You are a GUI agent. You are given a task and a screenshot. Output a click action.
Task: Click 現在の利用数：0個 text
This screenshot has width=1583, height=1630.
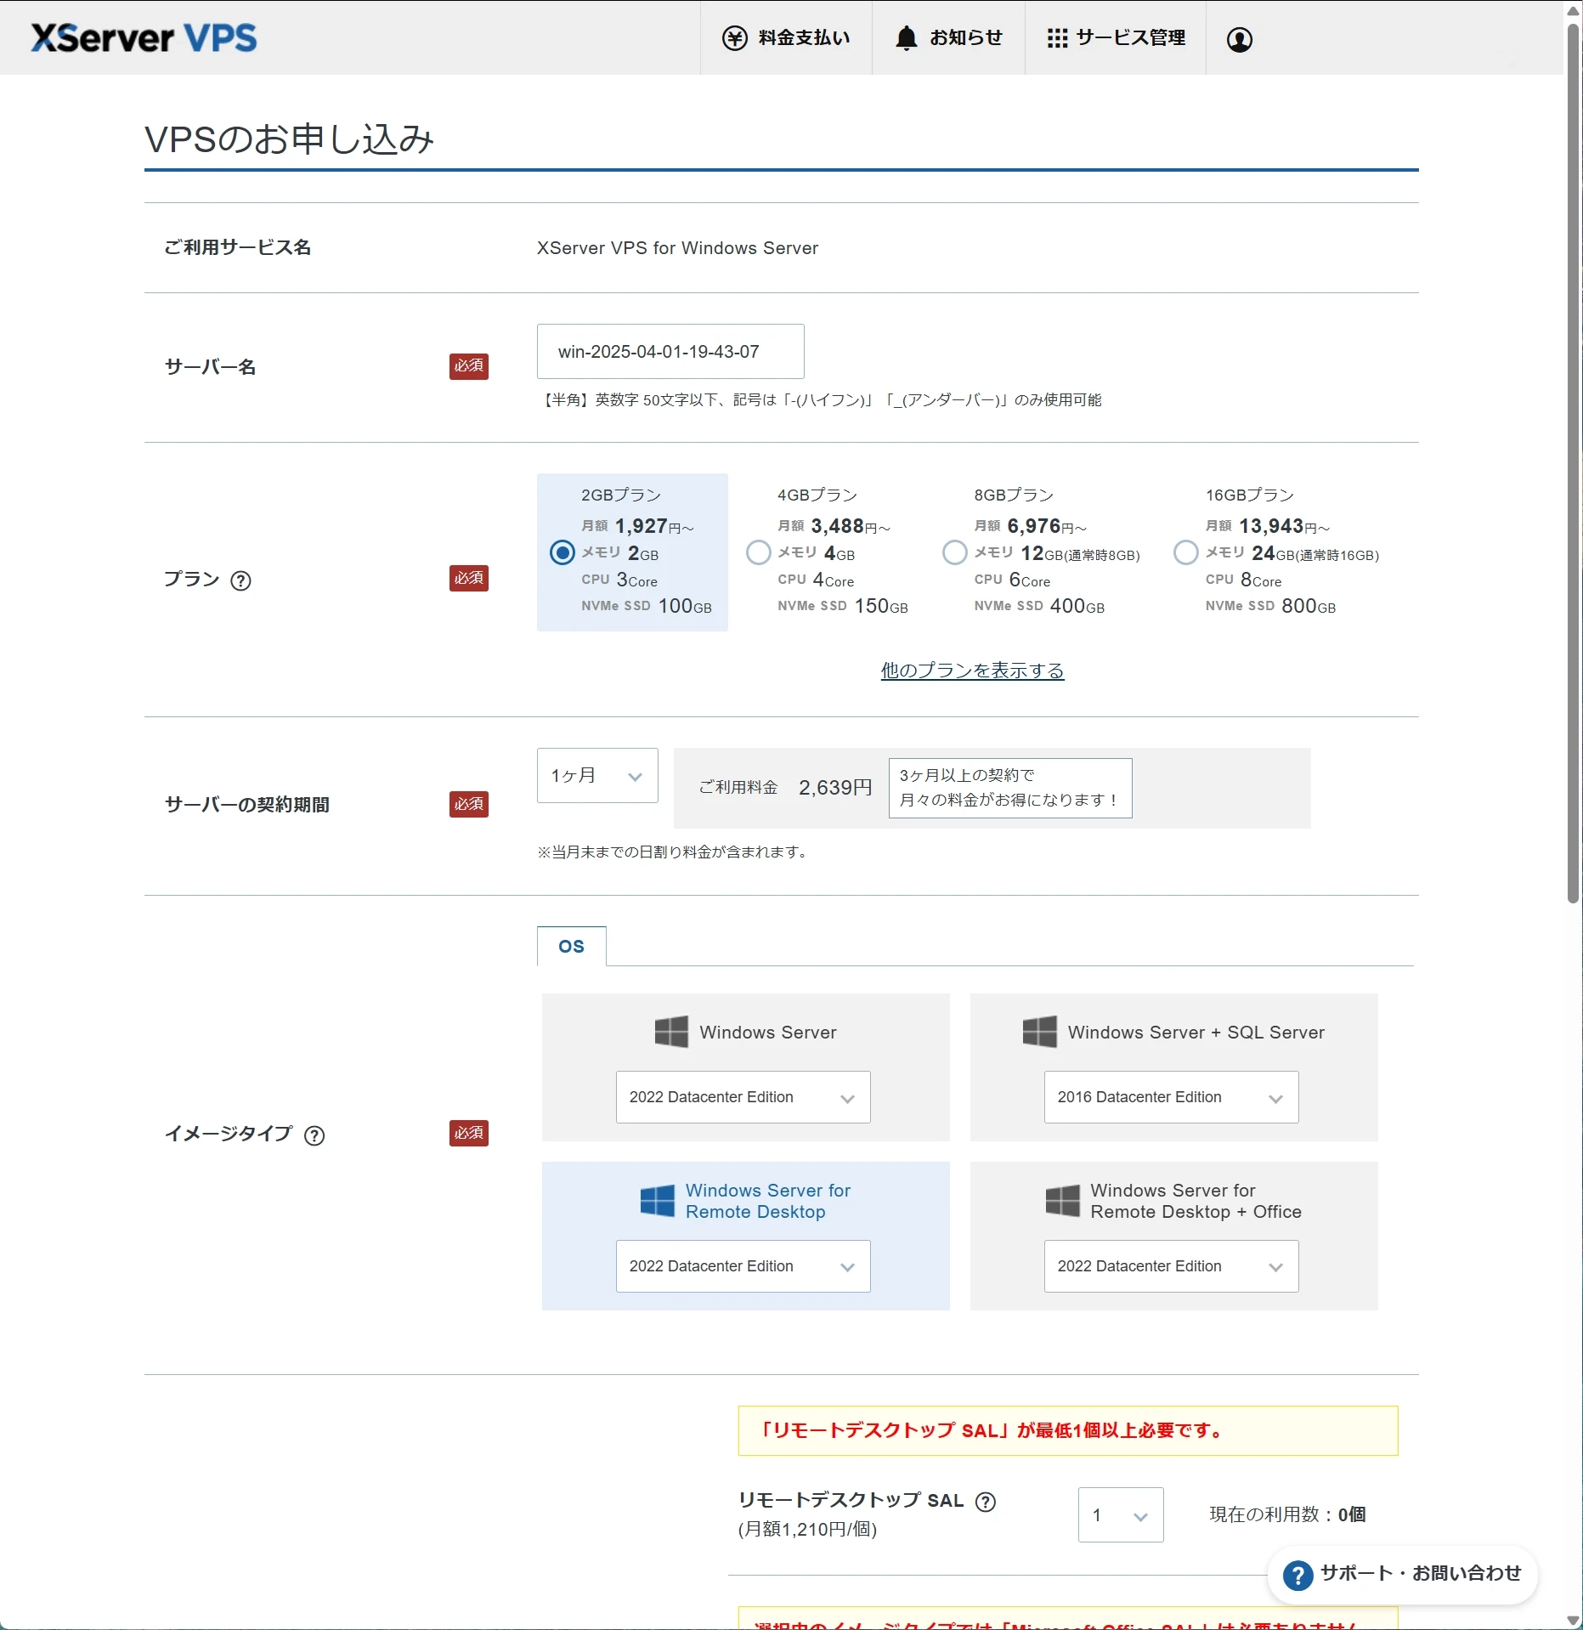(1287, 1514)
